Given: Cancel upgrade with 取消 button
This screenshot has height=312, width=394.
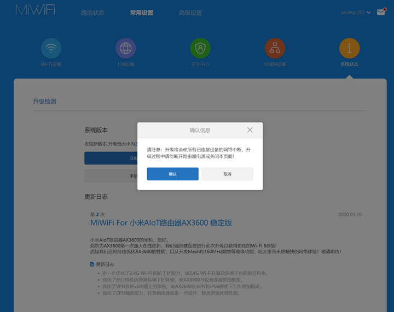Looking at the screenshot, I should [x=228, y=174].
